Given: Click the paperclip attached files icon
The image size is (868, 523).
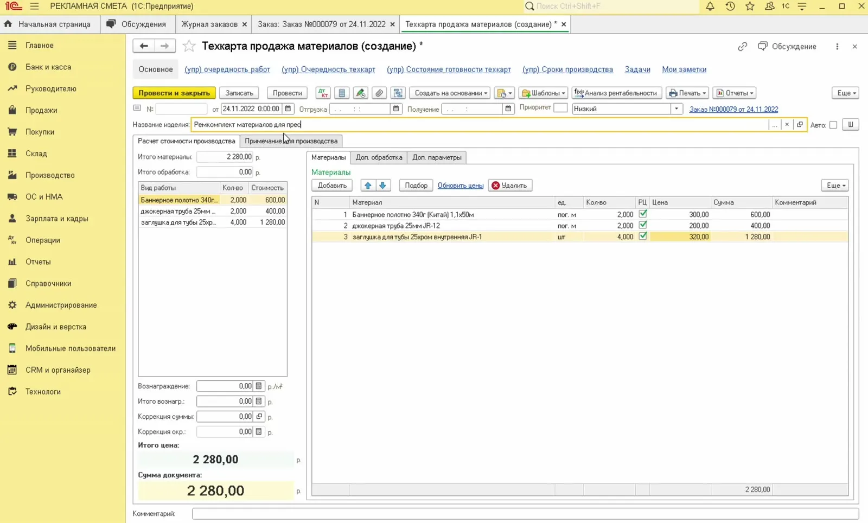Looking at the screenshot, I should pos(379,93).
